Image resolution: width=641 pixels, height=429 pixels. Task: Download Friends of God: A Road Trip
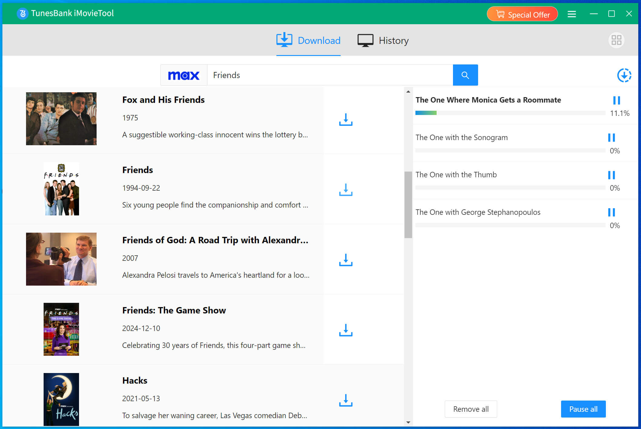tap(346, 260)
